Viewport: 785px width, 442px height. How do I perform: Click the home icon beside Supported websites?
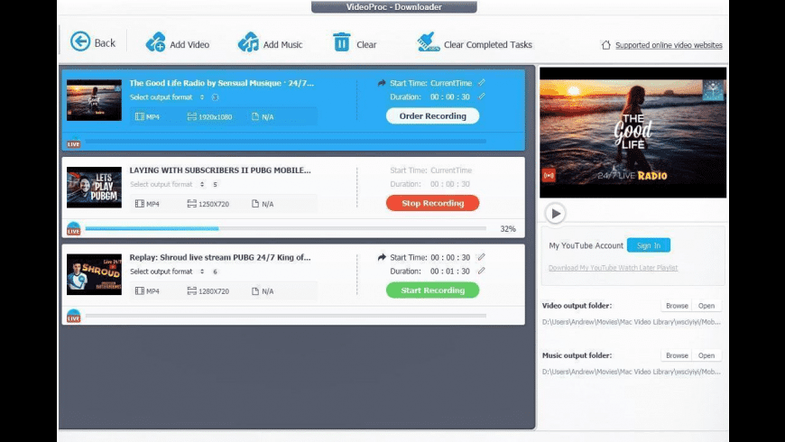(x=605, y=45)
